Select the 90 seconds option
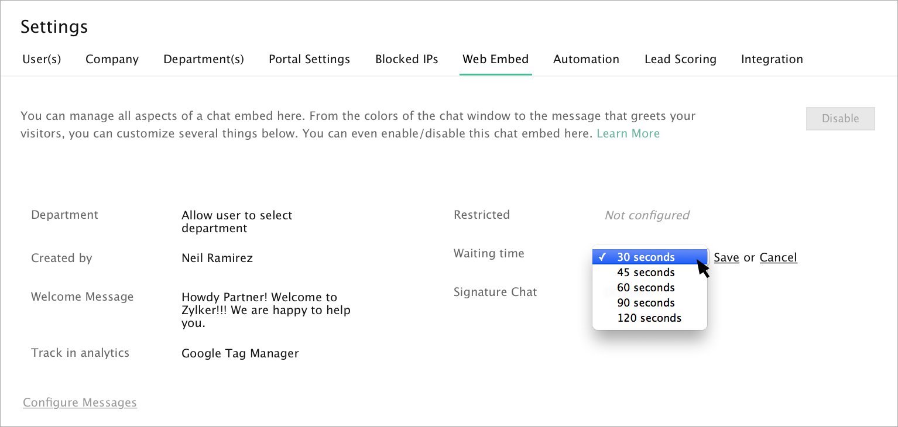This screenshot has height=427, width=898. coord(646,303)
